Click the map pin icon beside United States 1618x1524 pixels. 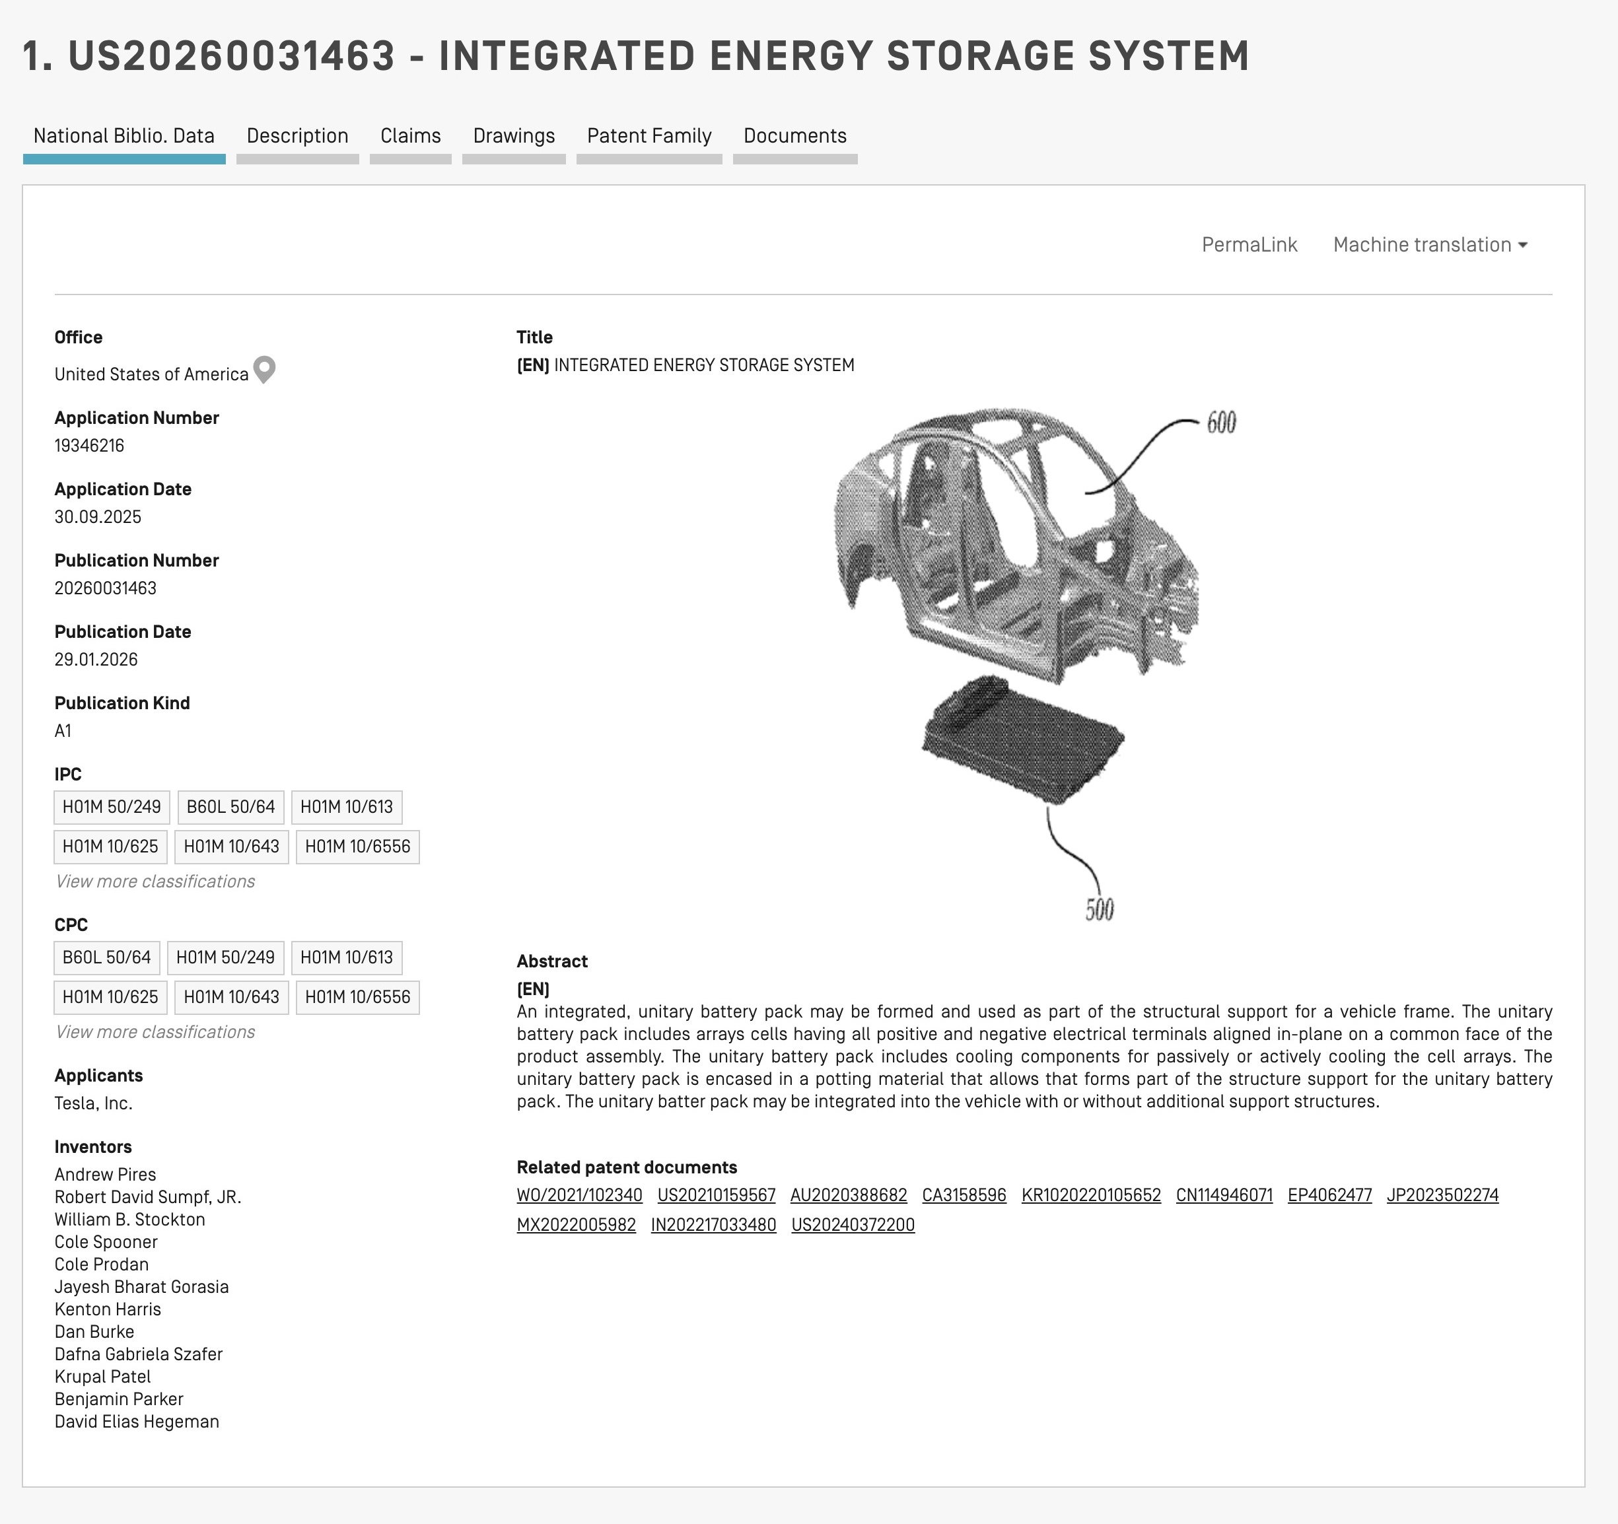click(x=264, y=370)
